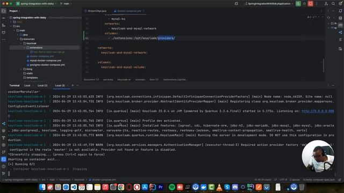The image size is (344, 193).
Task: Click the Terminal panel title
Action: click(15, 85)
